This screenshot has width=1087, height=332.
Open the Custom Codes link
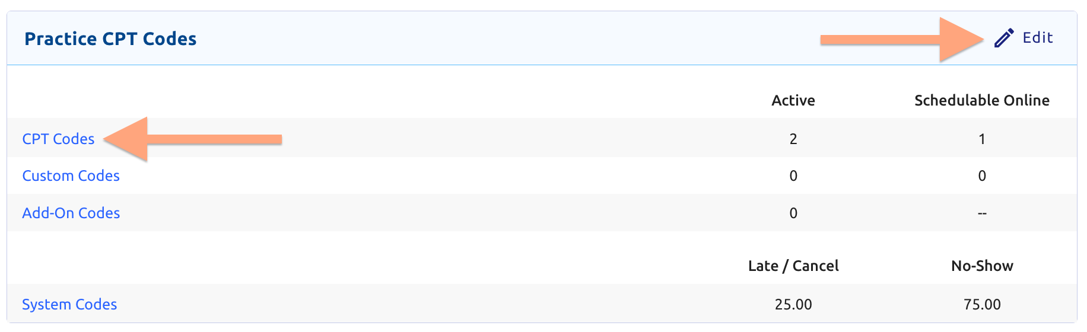click(71, 175)
